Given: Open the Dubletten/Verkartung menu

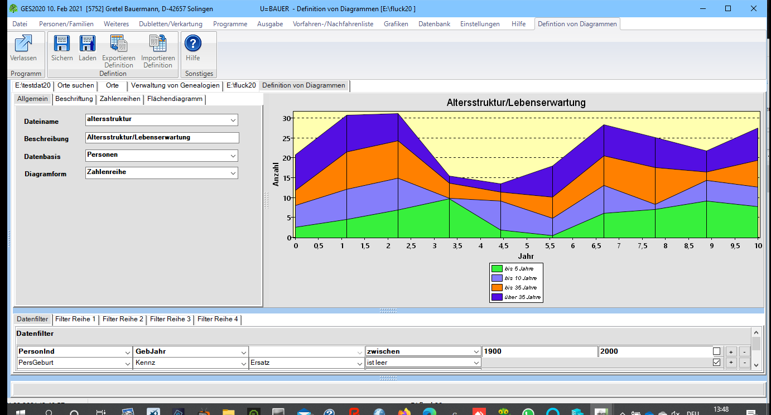Looking at the screenshot, I should pyautogui.click(x=171, y=24).
